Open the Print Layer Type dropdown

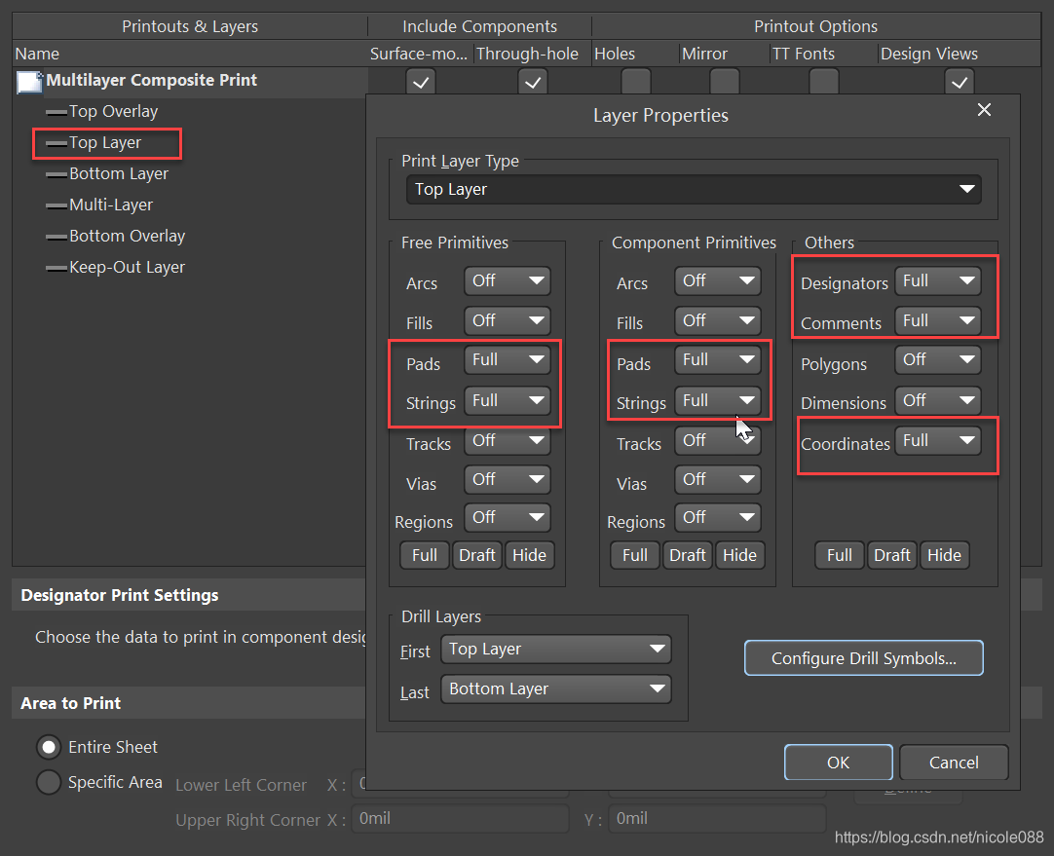(x=693, y=190)
